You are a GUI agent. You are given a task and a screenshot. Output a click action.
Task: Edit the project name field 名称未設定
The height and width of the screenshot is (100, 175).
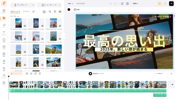tap(81, 3)
